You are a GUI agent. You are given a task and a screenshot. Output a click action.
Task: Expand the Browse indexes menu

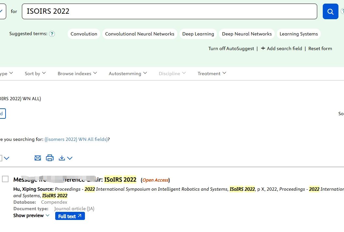77,74
